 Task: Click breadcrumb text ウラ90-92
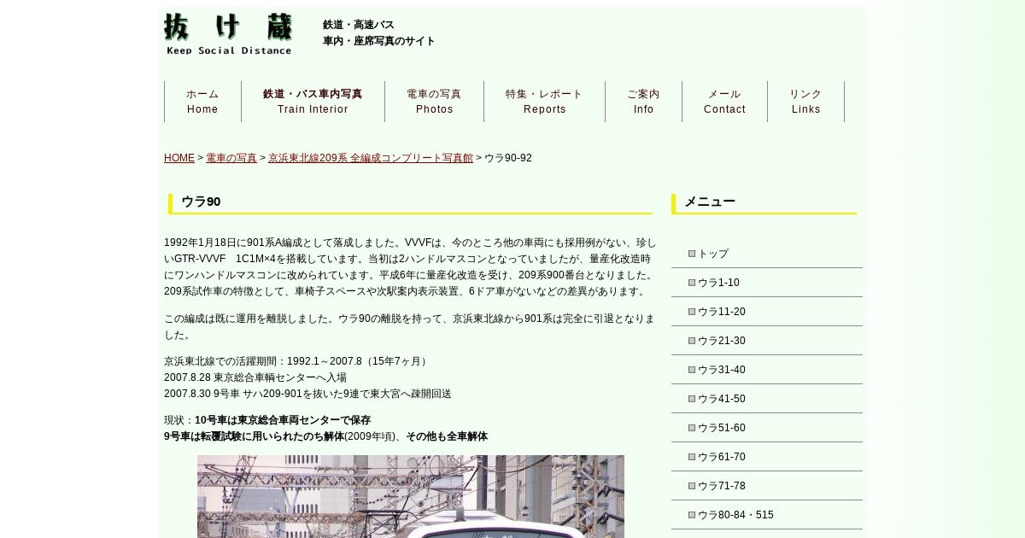click(x=508, y=158)
